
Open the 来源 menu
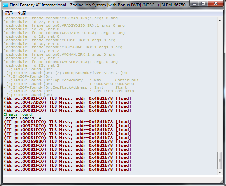(22, 13)
